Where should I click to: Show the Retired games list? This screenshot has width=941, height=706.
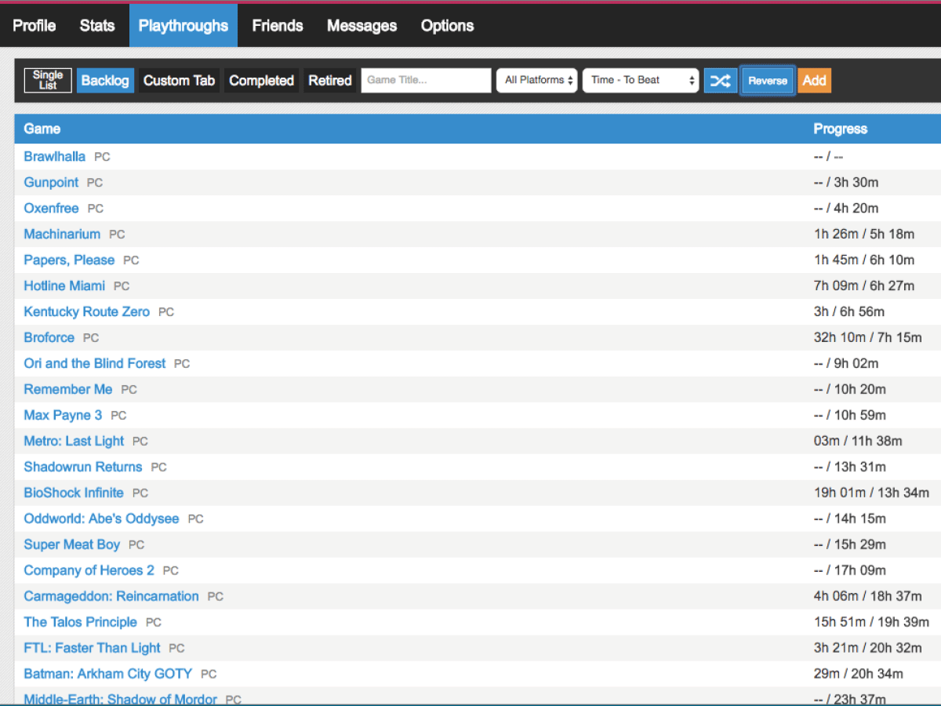330,80
